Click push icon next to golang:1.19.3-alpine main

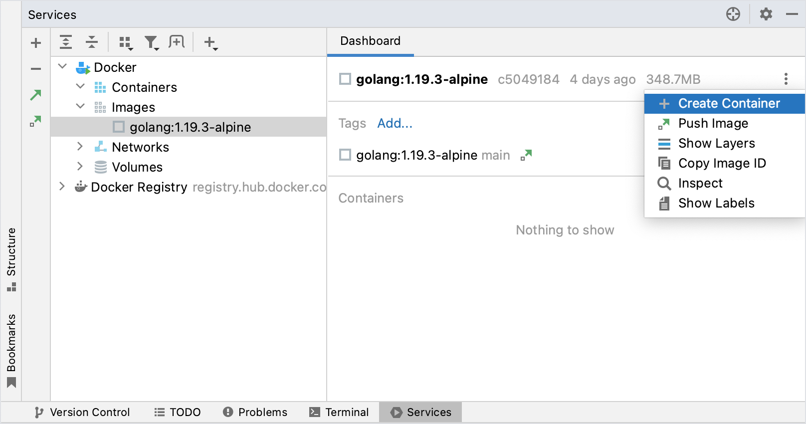pos(526,155)
